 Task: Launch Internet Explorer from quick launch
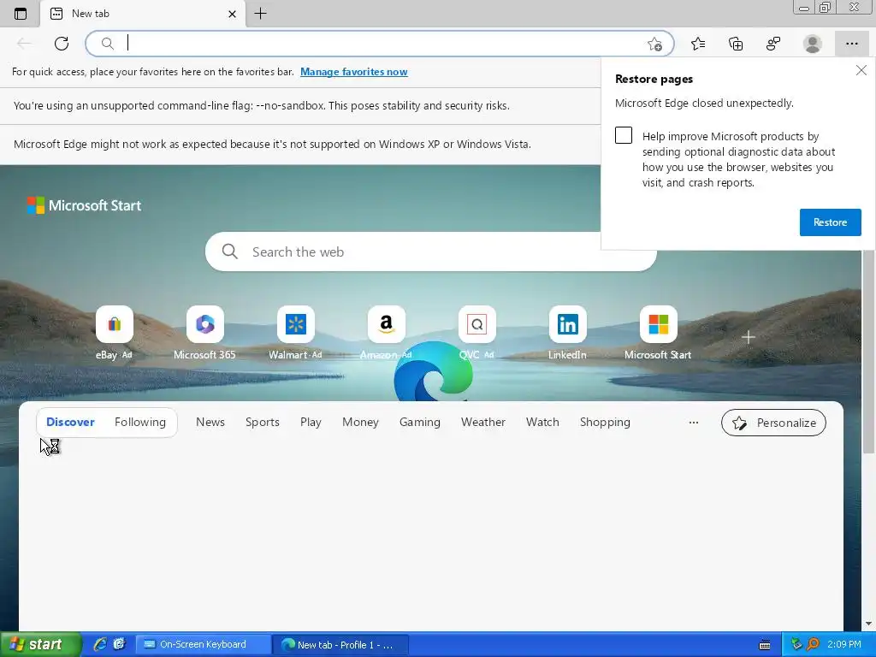(x=100, y=644)
